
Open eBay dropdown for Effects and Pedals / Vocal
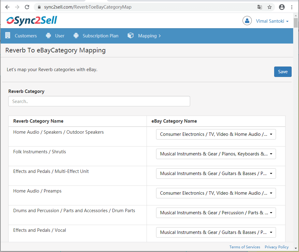click(216, 232)
